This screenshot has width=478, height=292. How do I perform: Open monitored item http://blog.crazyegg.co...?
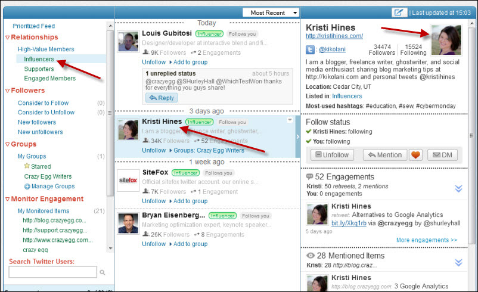point(54,220)
